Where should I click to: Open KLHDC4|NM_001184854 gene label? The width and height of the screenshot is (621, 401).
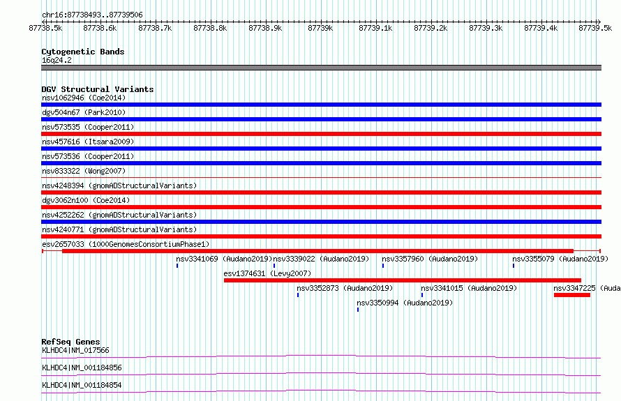coord(82,385)
